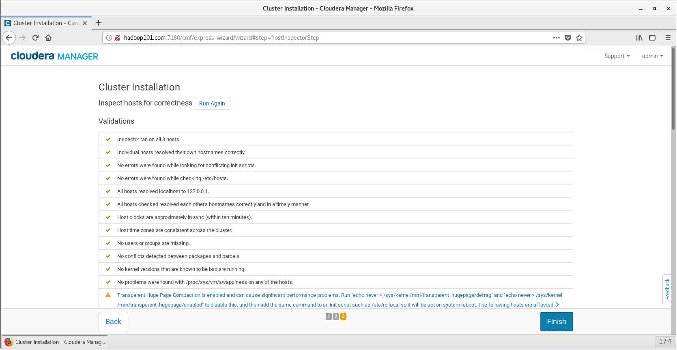
Task: Go to Firefox home page icon
Action: coord(48,38)
